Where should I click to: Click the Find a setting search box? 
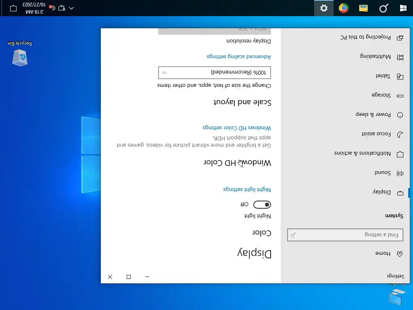point(345,235)
